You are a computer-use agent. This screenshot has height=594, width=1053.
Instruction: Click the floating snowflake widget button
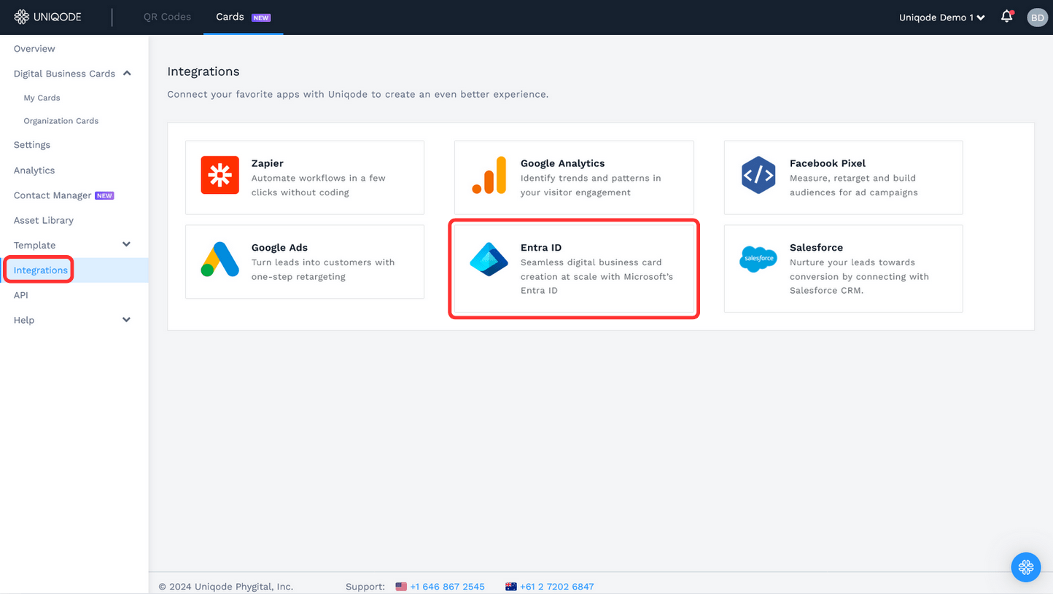(x=1026, y=567)
